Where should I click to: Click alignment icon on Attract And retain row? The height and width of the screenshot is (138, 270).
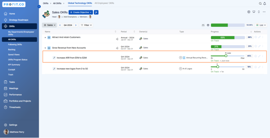[x=117, y=39]
